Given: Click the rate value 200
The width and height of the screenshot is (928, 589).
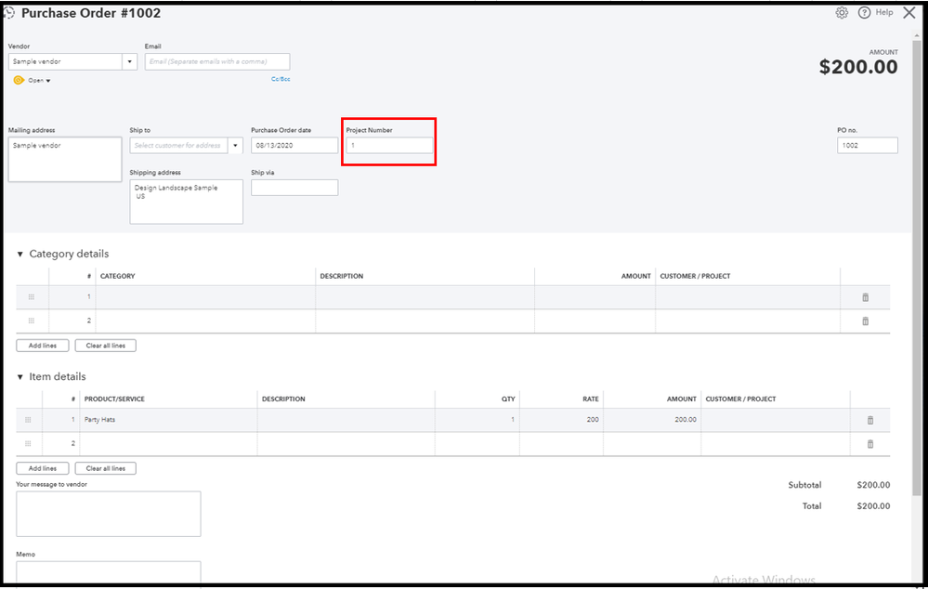Looking at the screenshot, I should (x=593, y=420).
